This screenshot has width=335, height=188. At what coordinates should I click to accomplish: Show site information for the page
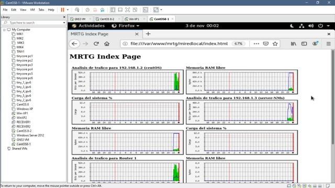(x=125, y=44)
